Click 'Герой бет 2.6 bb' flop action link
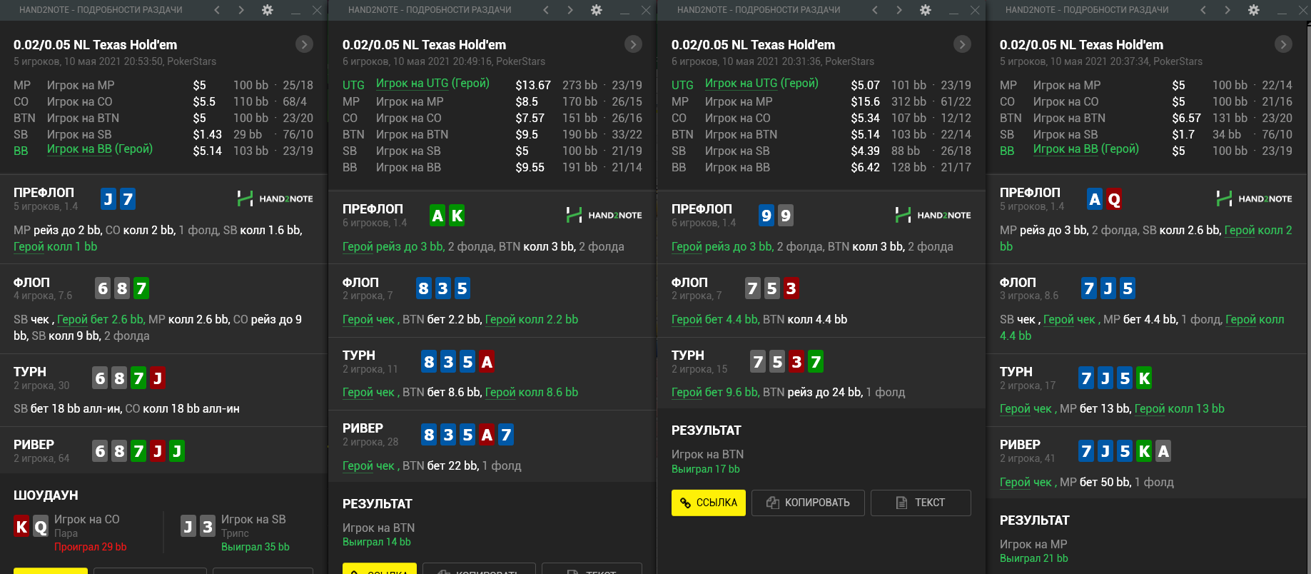The image size is (1311, 574). [100, 319]
